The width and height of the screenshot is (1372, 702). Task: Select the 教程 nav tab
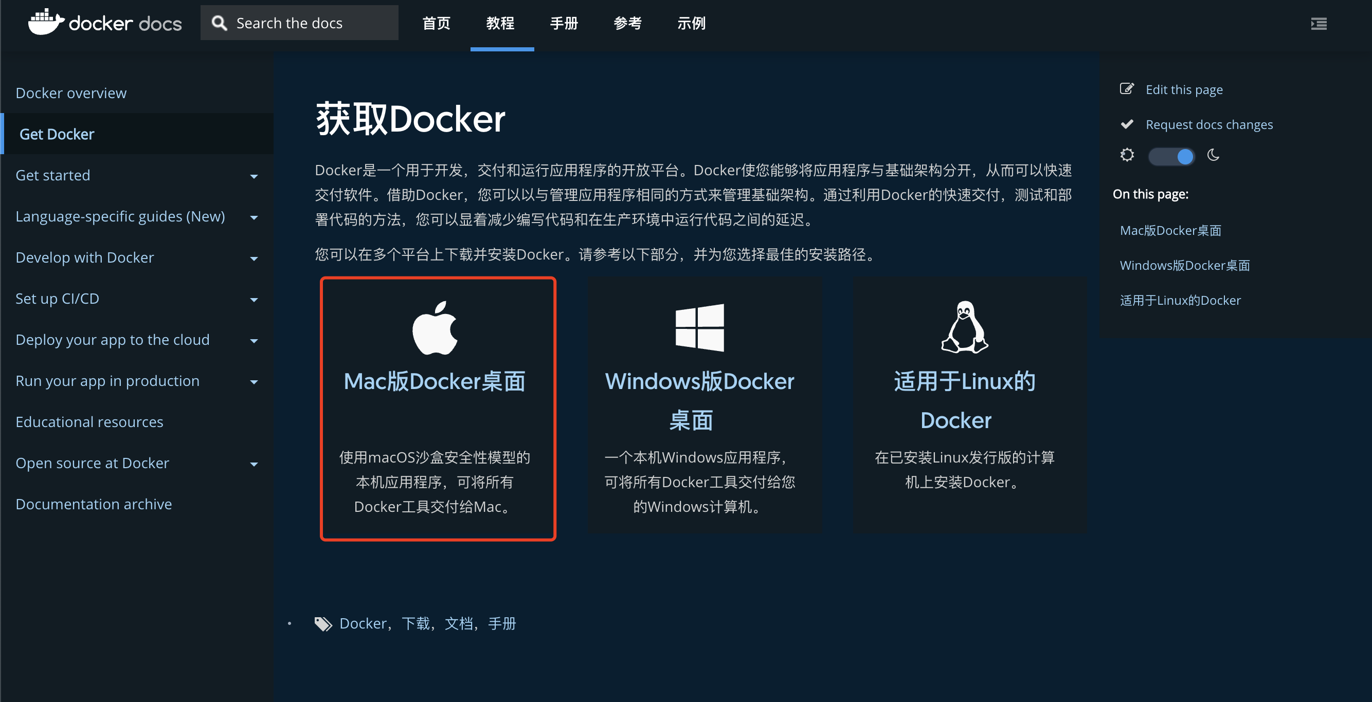[x=500, y=24]
